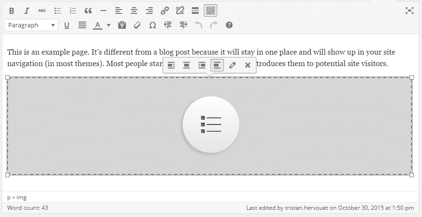Select img in the element path
422x217 pixels.
coord(22,197)
